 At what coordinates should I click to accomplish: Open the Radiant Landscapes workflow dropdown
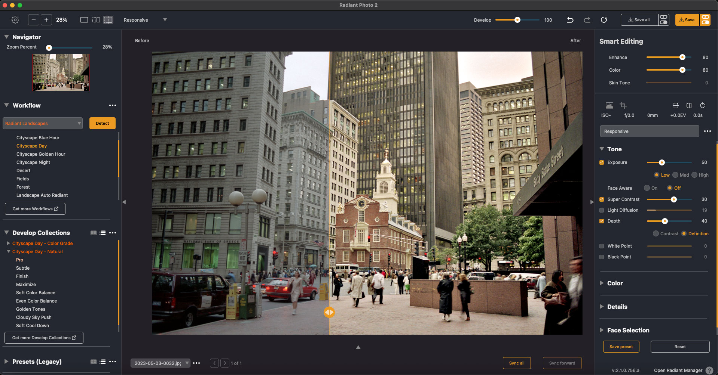pos(43,123)
